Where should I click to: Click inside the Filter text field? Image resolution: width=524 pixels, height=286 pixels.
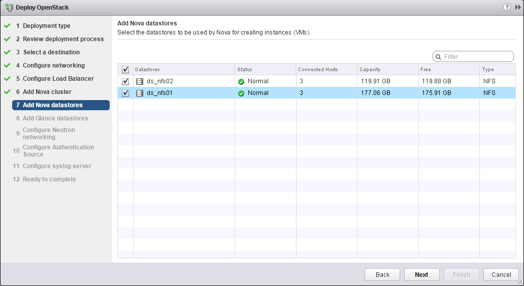tap(476, 57)
